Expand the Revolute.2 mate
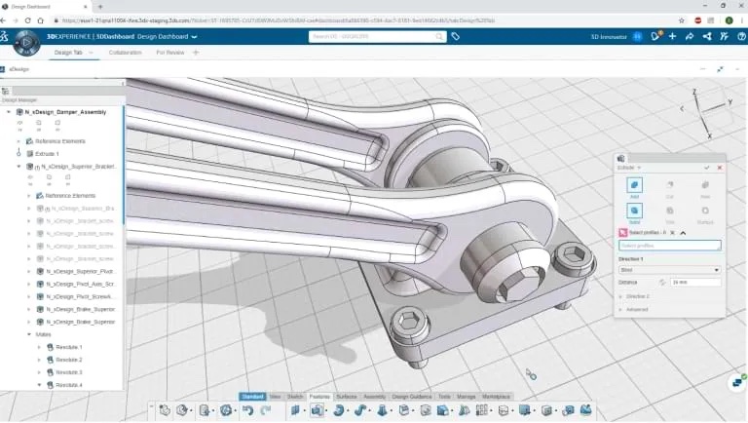Screen dimensions: 748x423 click(39, 360)
